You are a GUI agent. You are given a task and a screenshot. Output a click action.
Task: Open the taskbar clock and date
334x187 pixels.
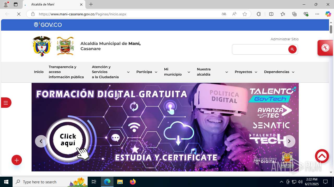click(x=312, y=182)
